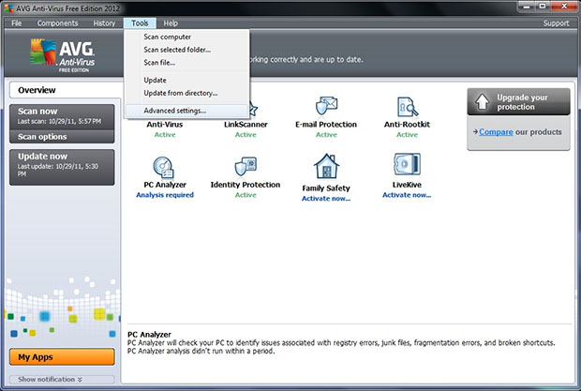Close the AVG window
Image resolution: width=581 pixels, height=391 pixels.
click(x=564, y=7)
